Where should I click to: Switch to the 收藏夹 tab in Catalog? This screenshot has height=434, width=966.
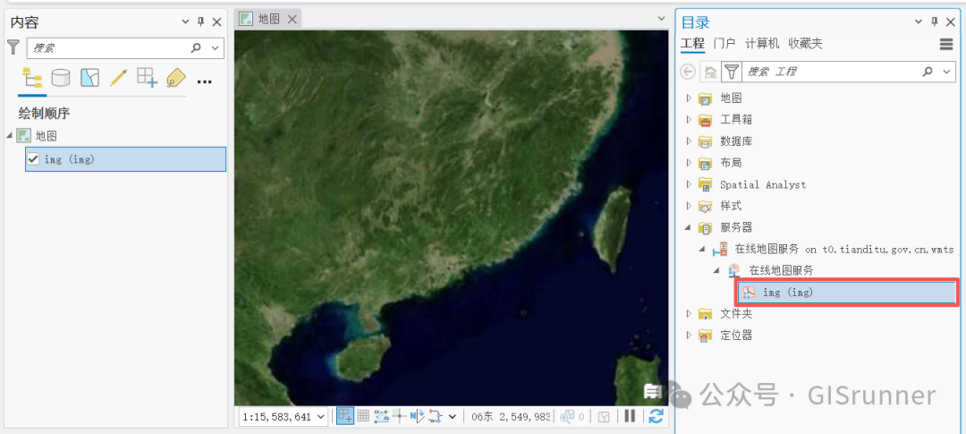coord(805,44)
